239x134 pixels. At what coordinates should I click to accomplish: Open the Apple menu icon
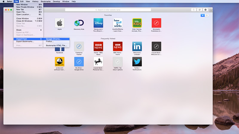4,1
